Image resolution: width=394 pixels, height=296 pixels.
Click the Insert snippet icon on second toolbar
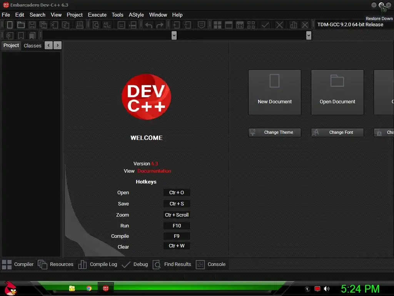[x=10, y=35]
